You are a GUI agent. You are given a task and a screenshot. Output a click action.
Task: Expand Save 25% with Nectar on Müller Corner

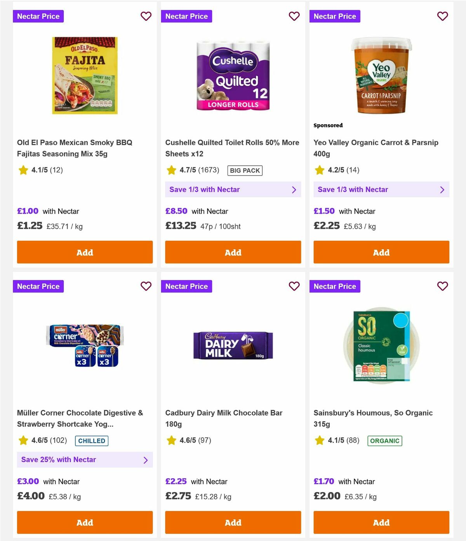pos(85,459)
